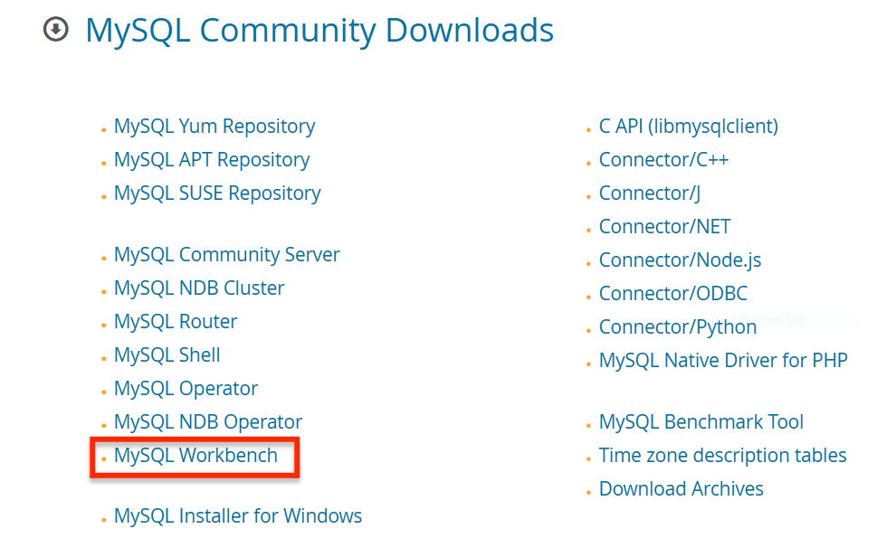Open MySQL NDB Cluster link

(199, 288)
